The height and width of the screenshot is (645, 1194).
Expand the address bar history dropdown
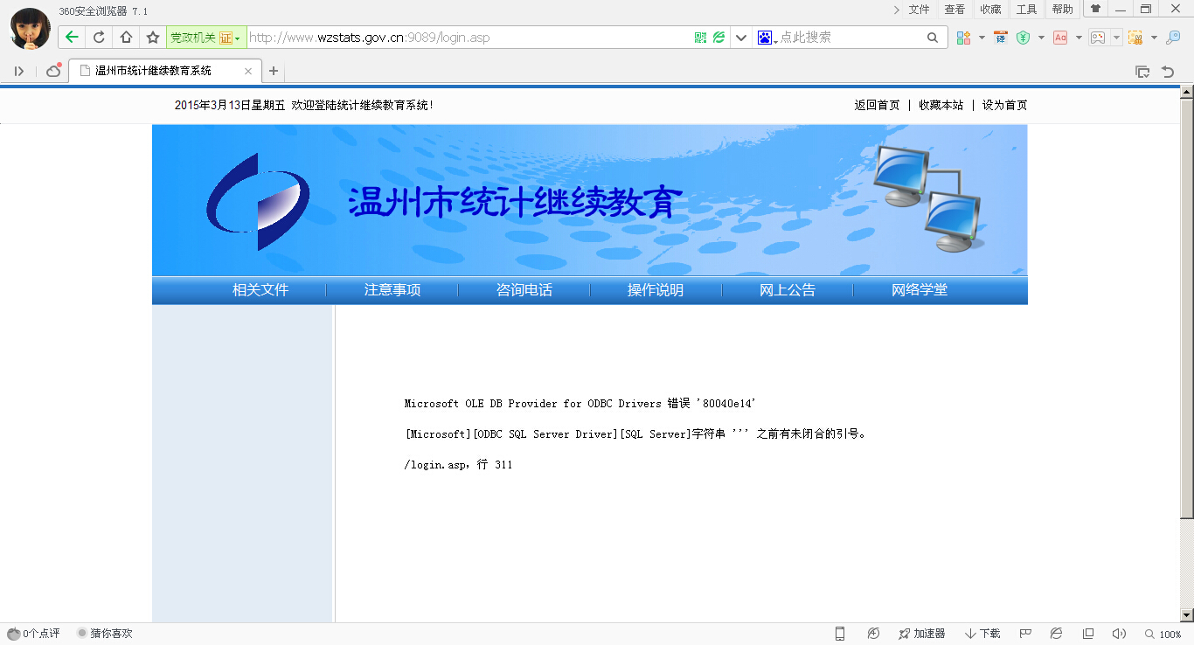(x=741, y=38)
